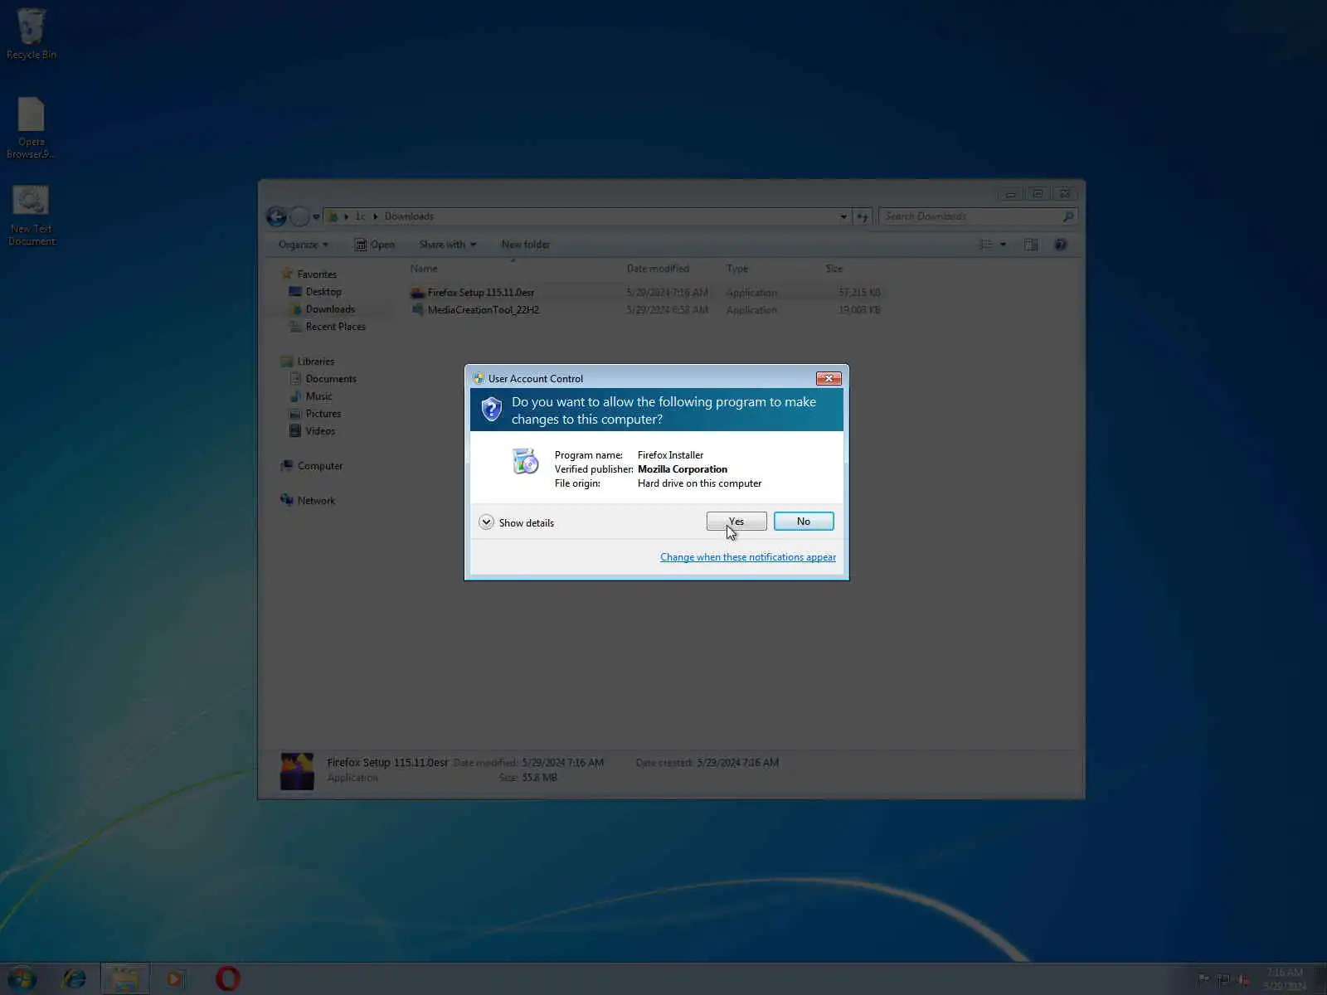The image size is (1327, 995).
Task: Open the Recycle Bin desktop icon
Action: (32, 34)
